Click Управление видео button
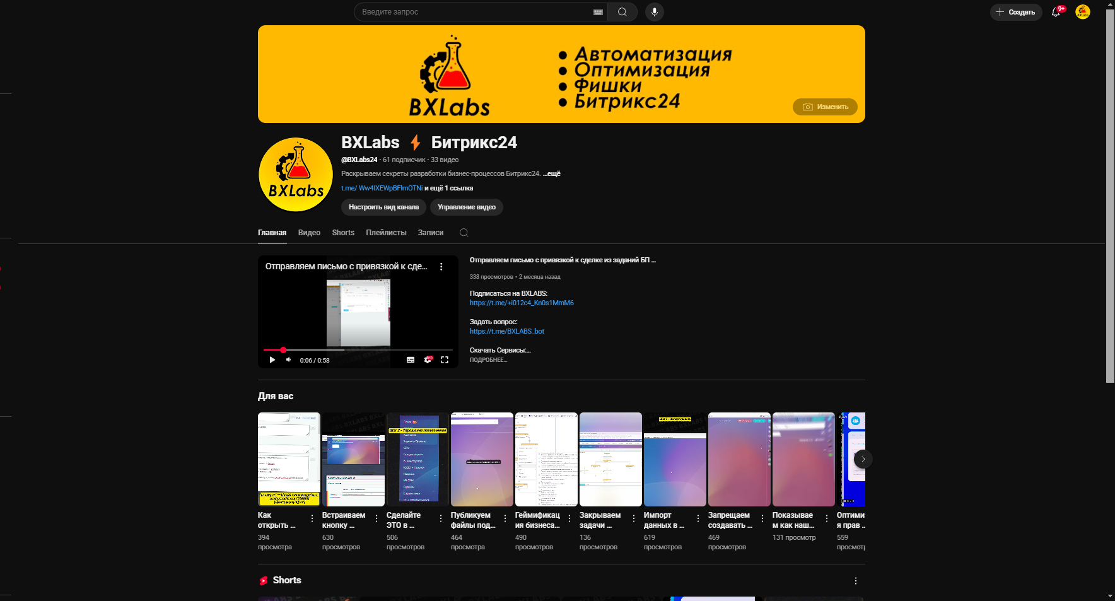 [x=467, y=207]
